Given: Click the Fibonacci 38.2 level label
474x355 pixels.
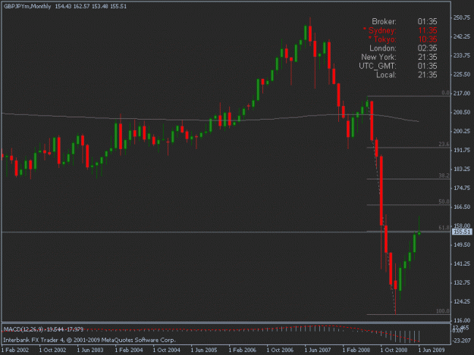Looking at the screenshot, I should [444, 176].
